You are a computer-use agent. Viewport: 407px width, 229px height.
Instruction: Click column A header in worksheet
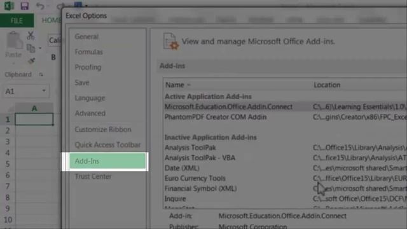[34, 108]
